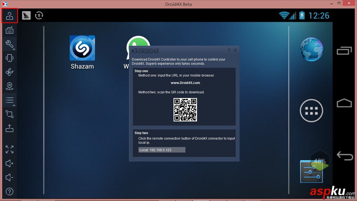Increase volume with speaker plus icon

tap(10, 163)
